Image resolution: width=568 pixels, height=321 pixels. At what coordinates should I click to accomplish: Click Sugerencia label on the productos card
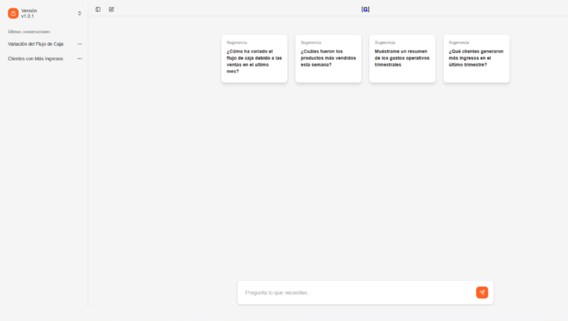pos(311,43)
